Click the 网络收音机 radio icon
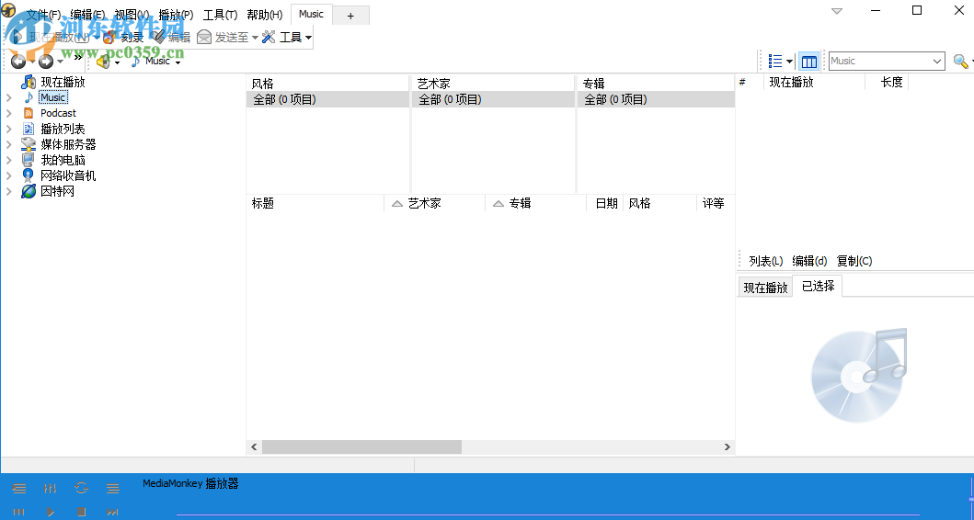 [x=28, y=175]
